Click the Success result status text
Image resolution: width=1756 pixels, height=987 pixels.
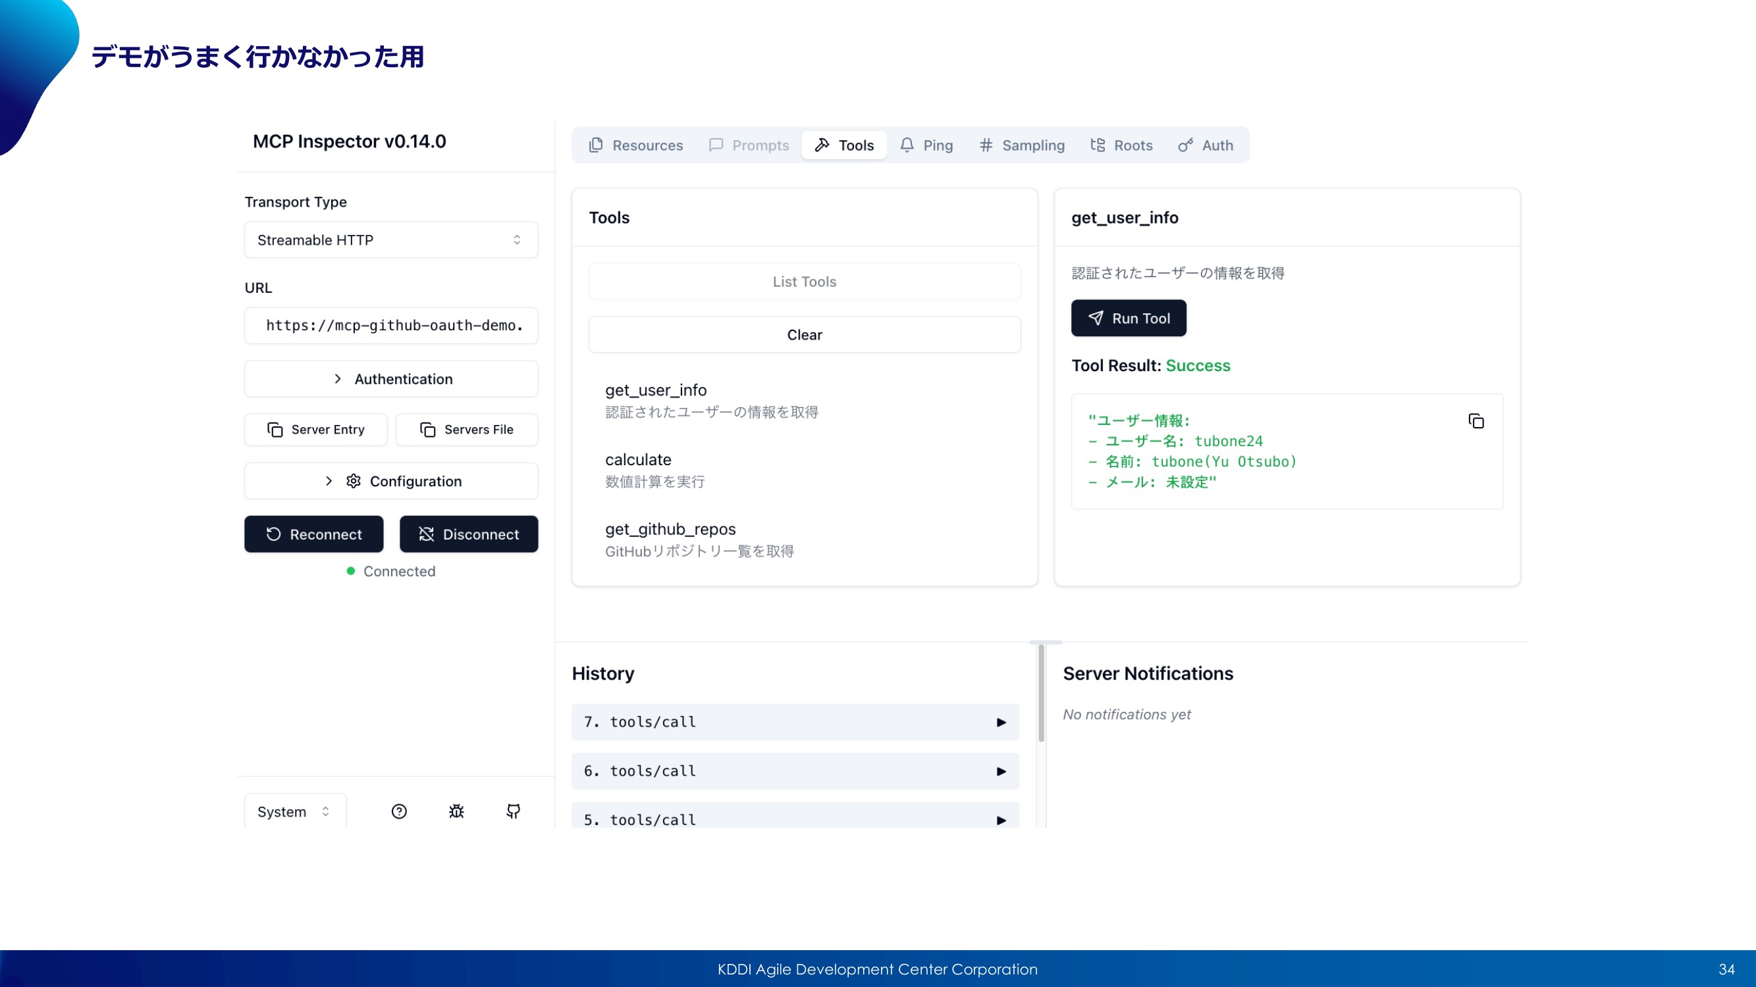click(x=1198, y=366)
